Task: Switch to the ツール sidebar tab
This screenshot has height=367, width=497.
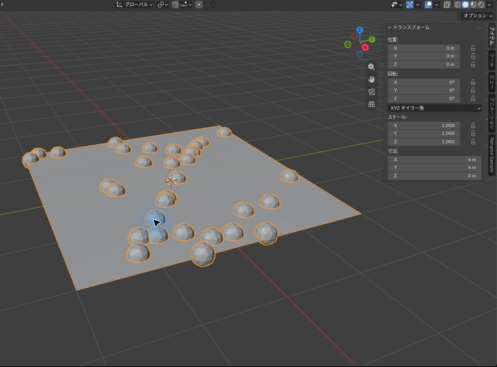Action: pyautogui.click(x=492, y=60)
